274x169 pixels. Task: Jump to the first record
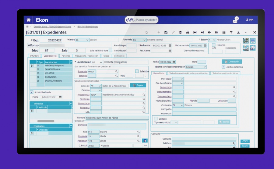(195, 32)
